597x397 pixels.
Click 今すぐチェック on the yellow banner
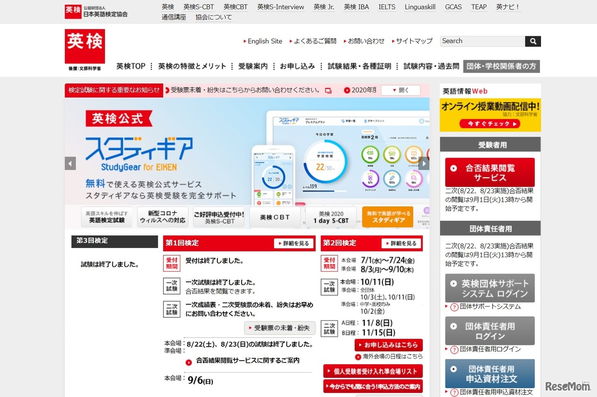pos(490,123)
